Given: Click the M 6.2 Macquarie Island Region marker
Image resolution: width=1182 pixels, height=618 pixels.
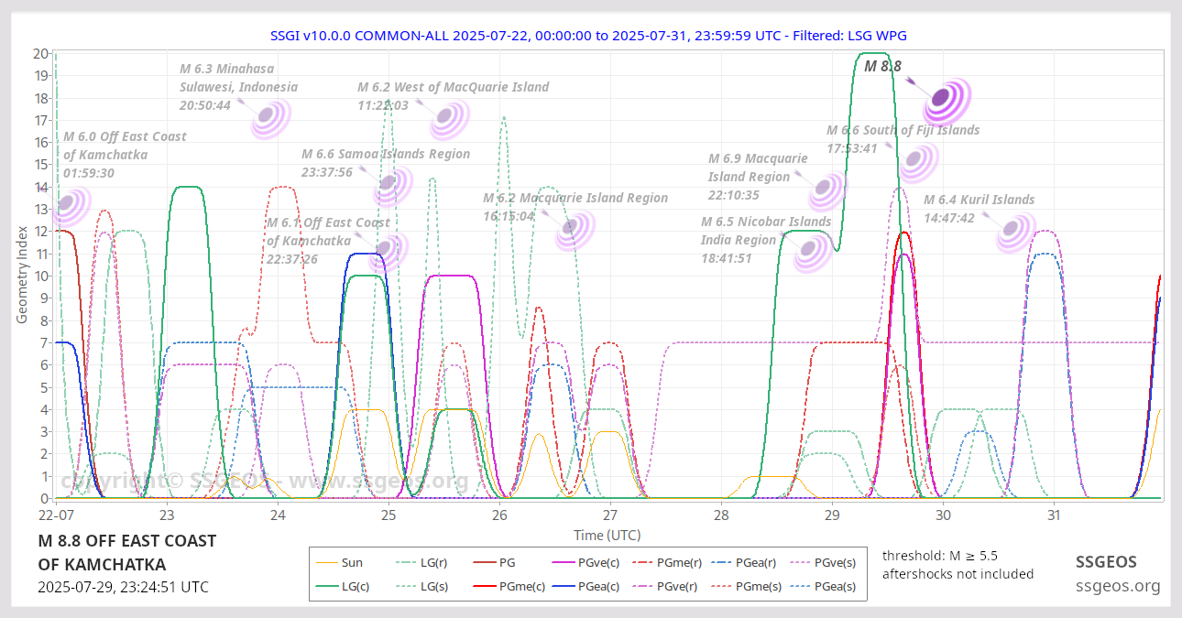Looking at the screenshot, I should (575, 230).
